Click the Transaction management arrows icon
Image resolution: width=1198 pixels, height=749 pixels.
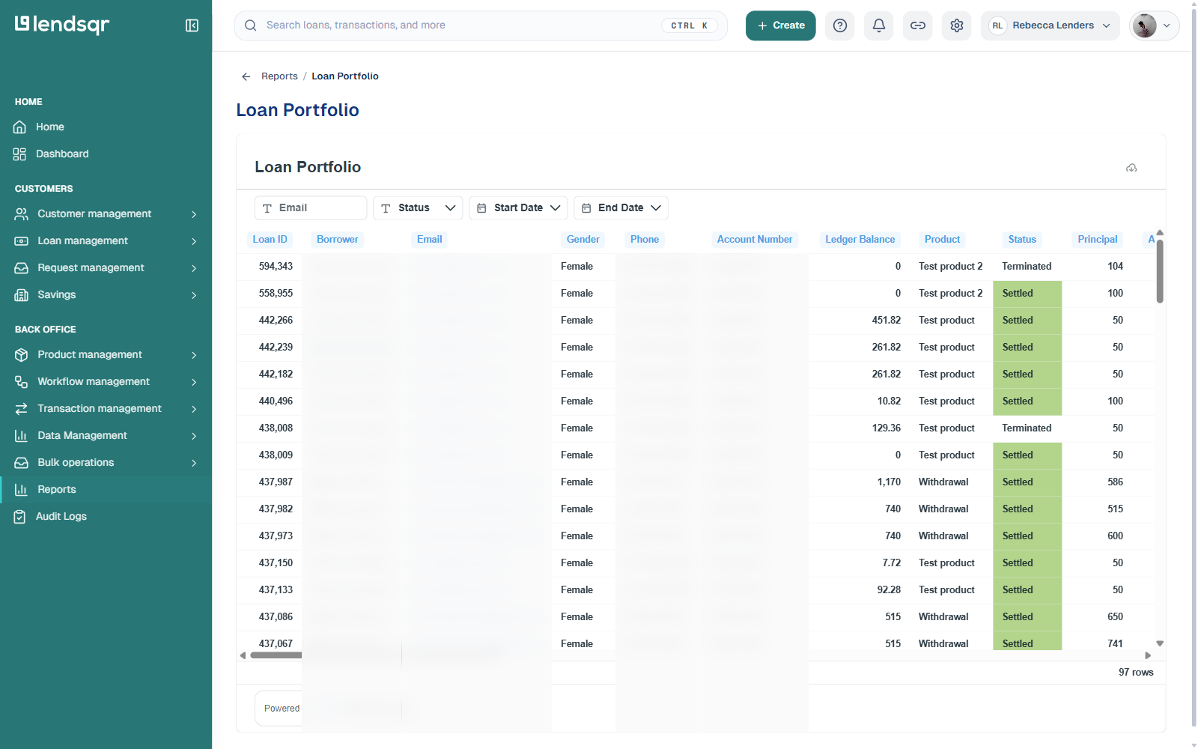point(22,409)
